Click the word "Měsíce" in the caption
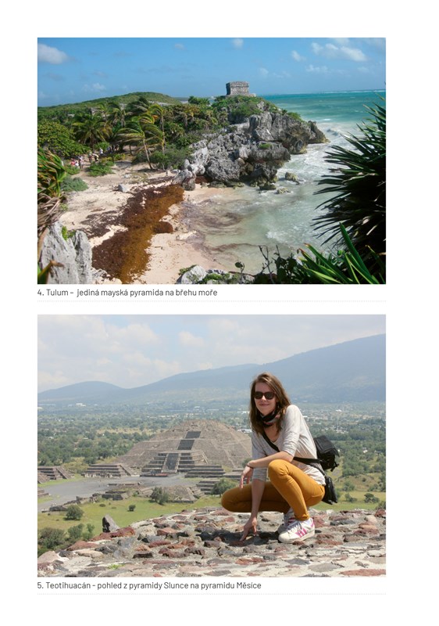The width and height of the screenshot is (439, 626). (x=248, y=585)
